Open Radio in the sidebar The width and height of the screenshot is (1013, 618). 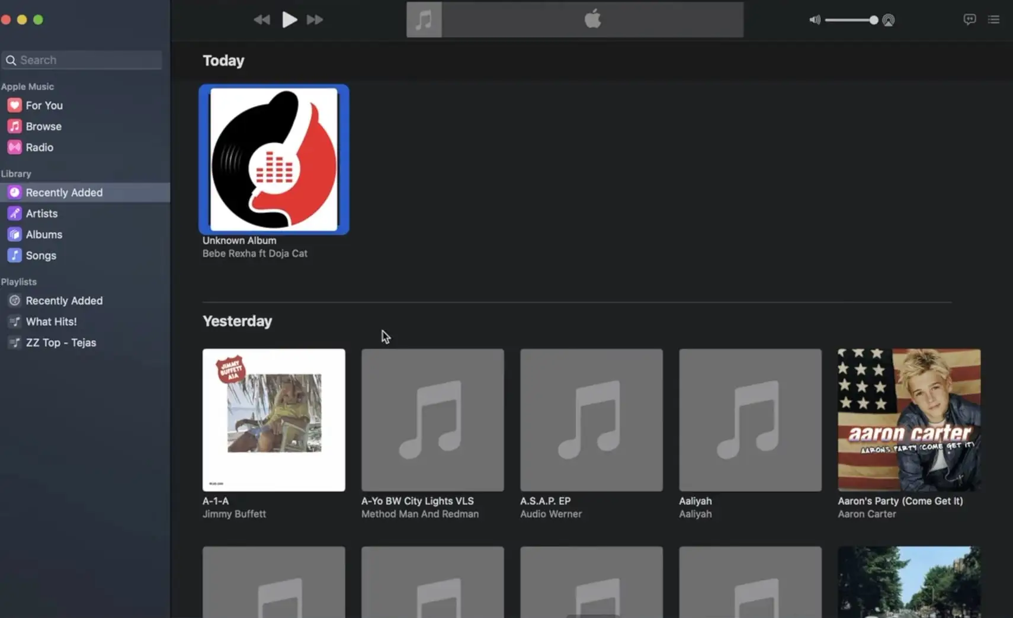coord(85,148)
